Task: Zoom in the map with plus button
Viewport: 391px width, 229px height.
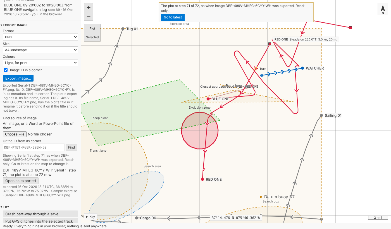Action: (89, 8)
